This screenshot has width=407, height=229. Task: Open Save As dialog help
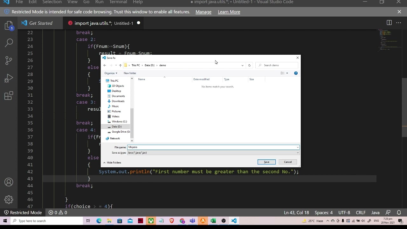[x=296, y=73]
